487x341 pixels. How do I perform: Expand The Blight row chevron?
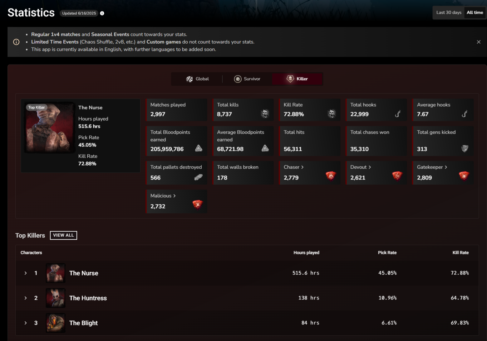[x=26, y=323]
